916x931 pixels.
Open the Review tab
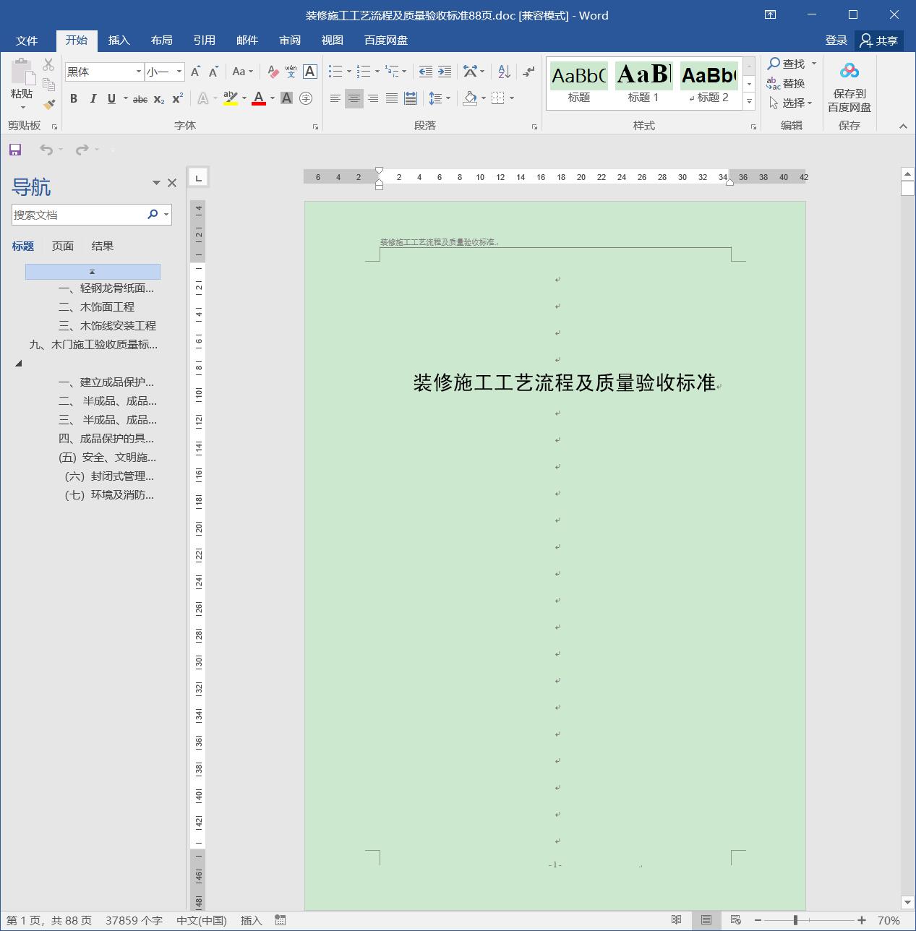pyautogui.click(x=290, y=40)
